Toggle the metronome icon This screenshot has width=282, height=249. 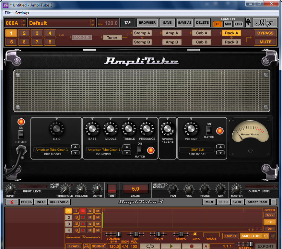point(87,246)
